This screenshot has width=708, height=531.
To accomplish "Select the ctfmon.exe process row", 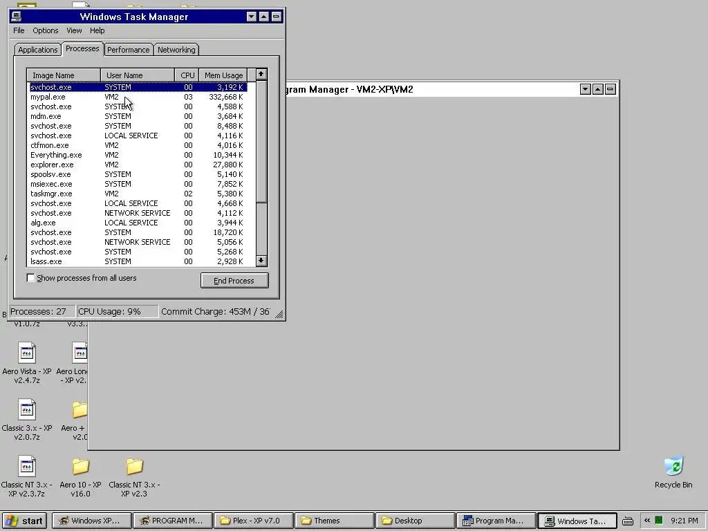I will point(138,145).
